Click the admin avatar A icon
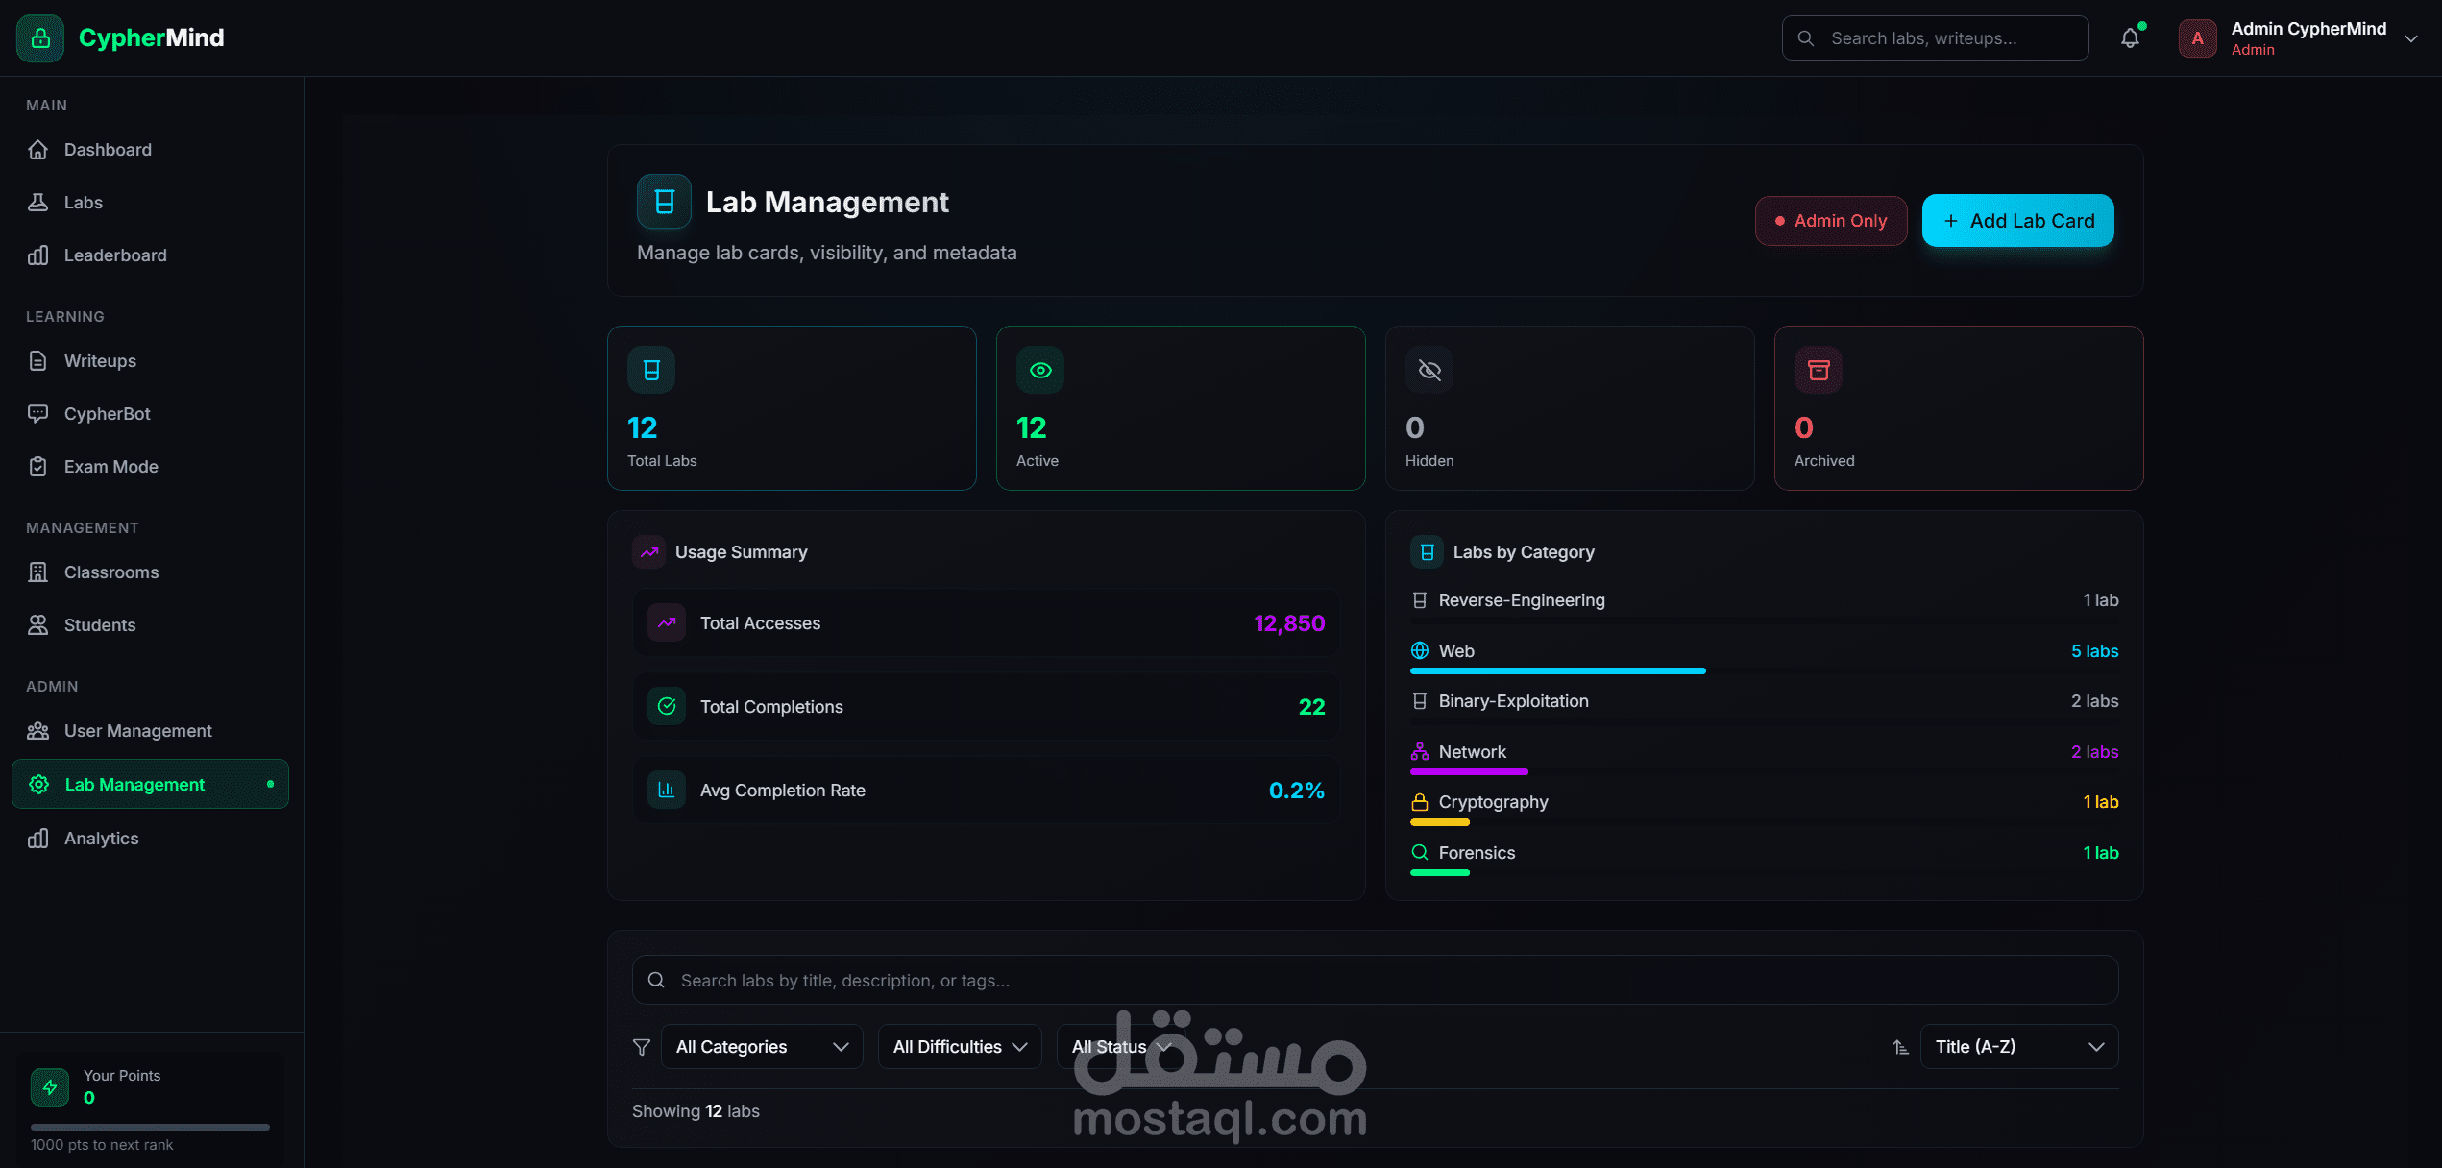This screenshot has height=1168, width=2442. (2197, 38)
